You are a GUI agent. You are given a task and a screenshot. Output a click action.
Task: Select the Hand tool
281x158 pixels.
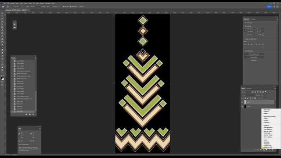pos(2,67)
